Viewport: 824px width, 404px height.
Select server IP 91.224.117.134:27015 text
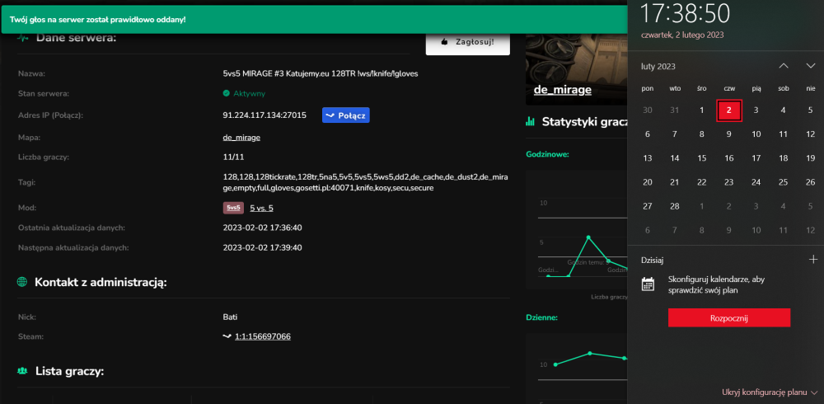(265, 115)
